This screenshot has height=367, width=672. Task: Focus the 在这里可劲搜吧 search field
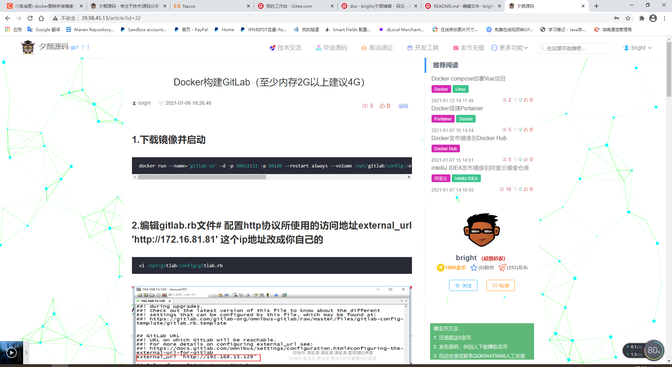pyautogui.click(x=574, y=48)
